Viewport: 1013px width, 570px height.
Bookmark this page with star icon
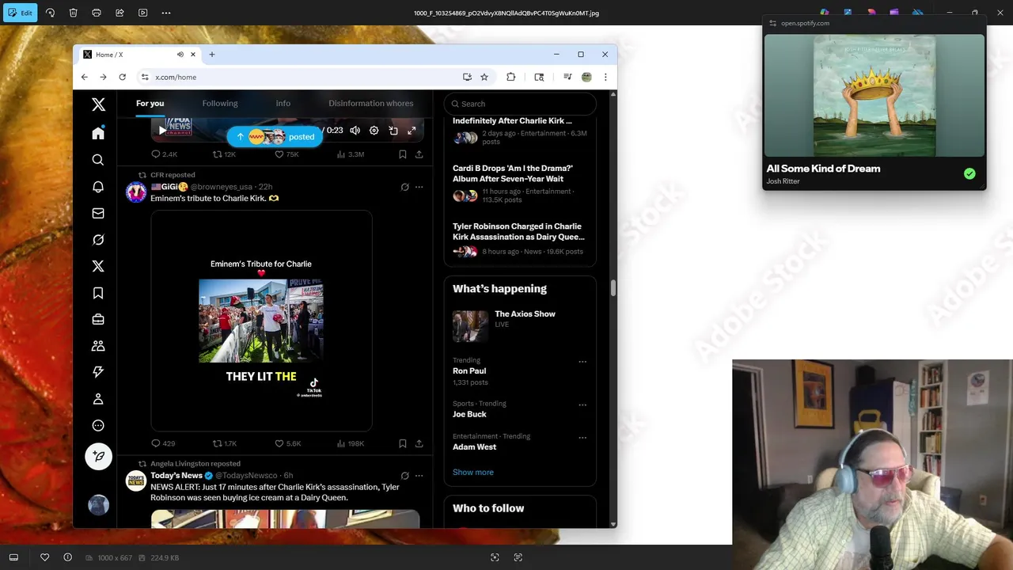point(484,77)
